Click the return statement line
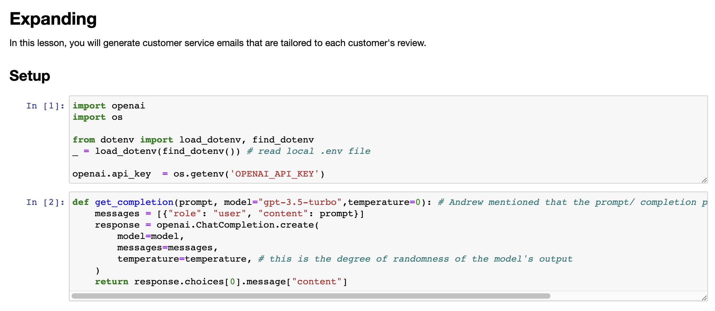The image size is (715, 311). coord(221,282)
